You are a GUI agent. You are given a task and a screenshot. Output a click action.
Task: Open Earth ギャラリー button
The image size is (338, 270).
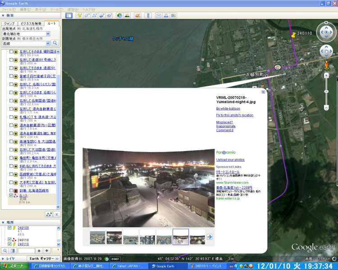coord(44,259)
